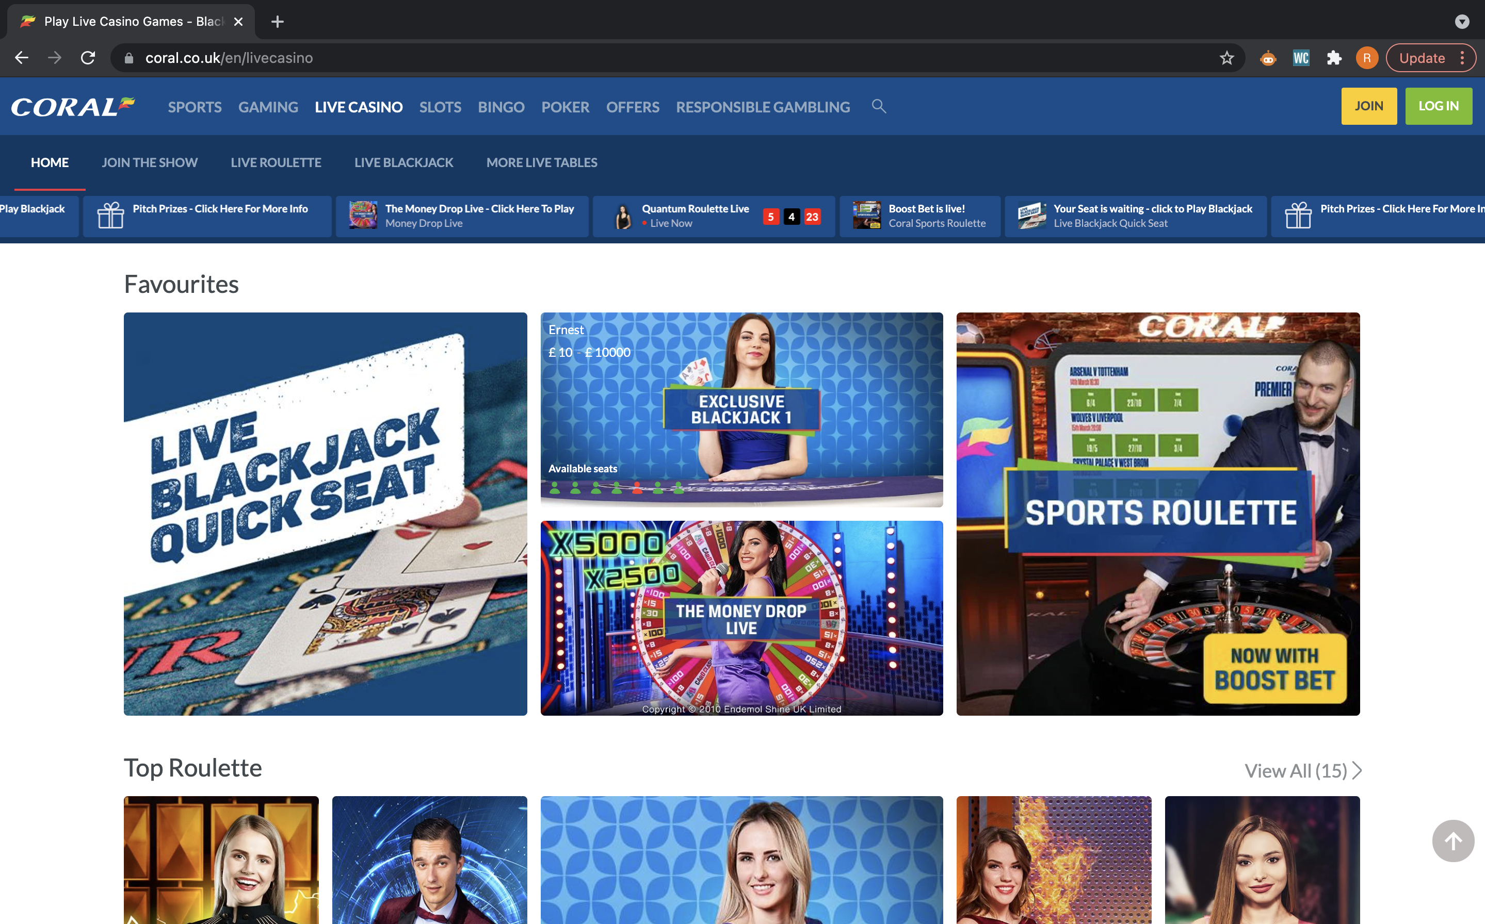This screenshot has width=1485, height=924.
Task: Click the site search magnifier icon
Action: click(879, 106)
